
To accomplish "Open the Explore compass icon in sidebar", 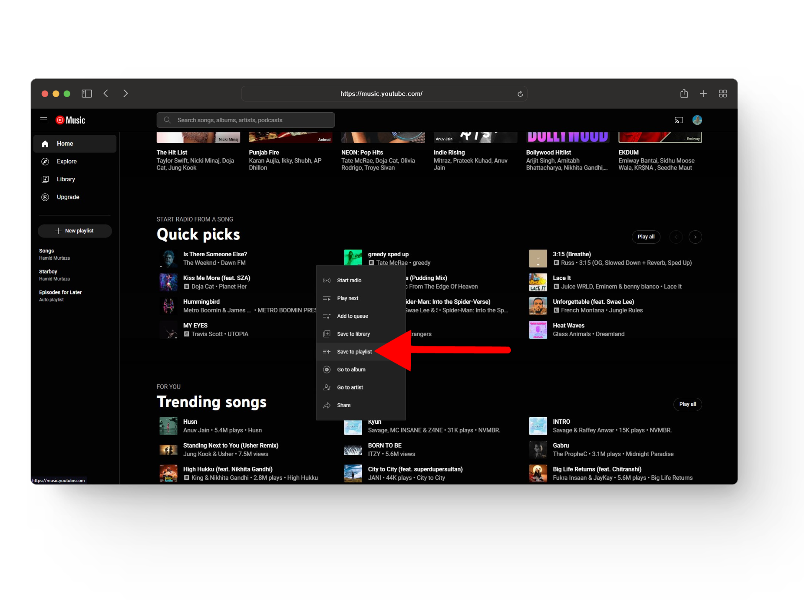I will [45, 162].
